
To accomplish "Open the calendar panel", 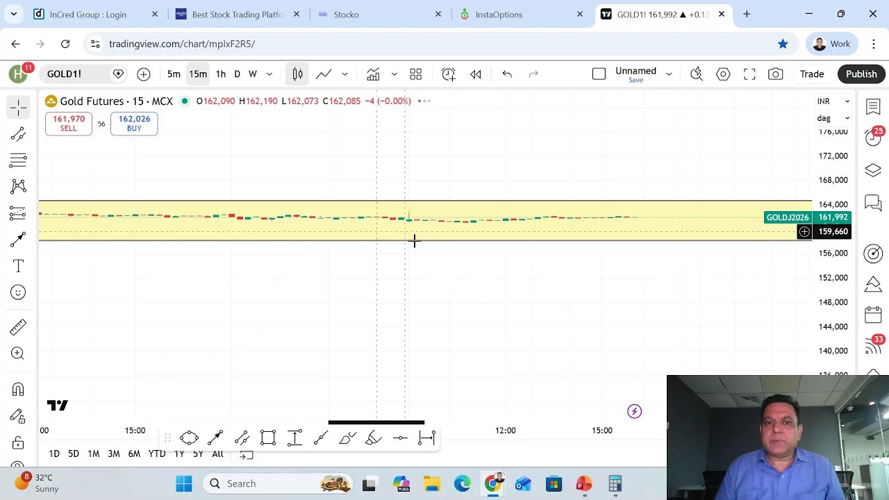I will [x=873, y=315].
